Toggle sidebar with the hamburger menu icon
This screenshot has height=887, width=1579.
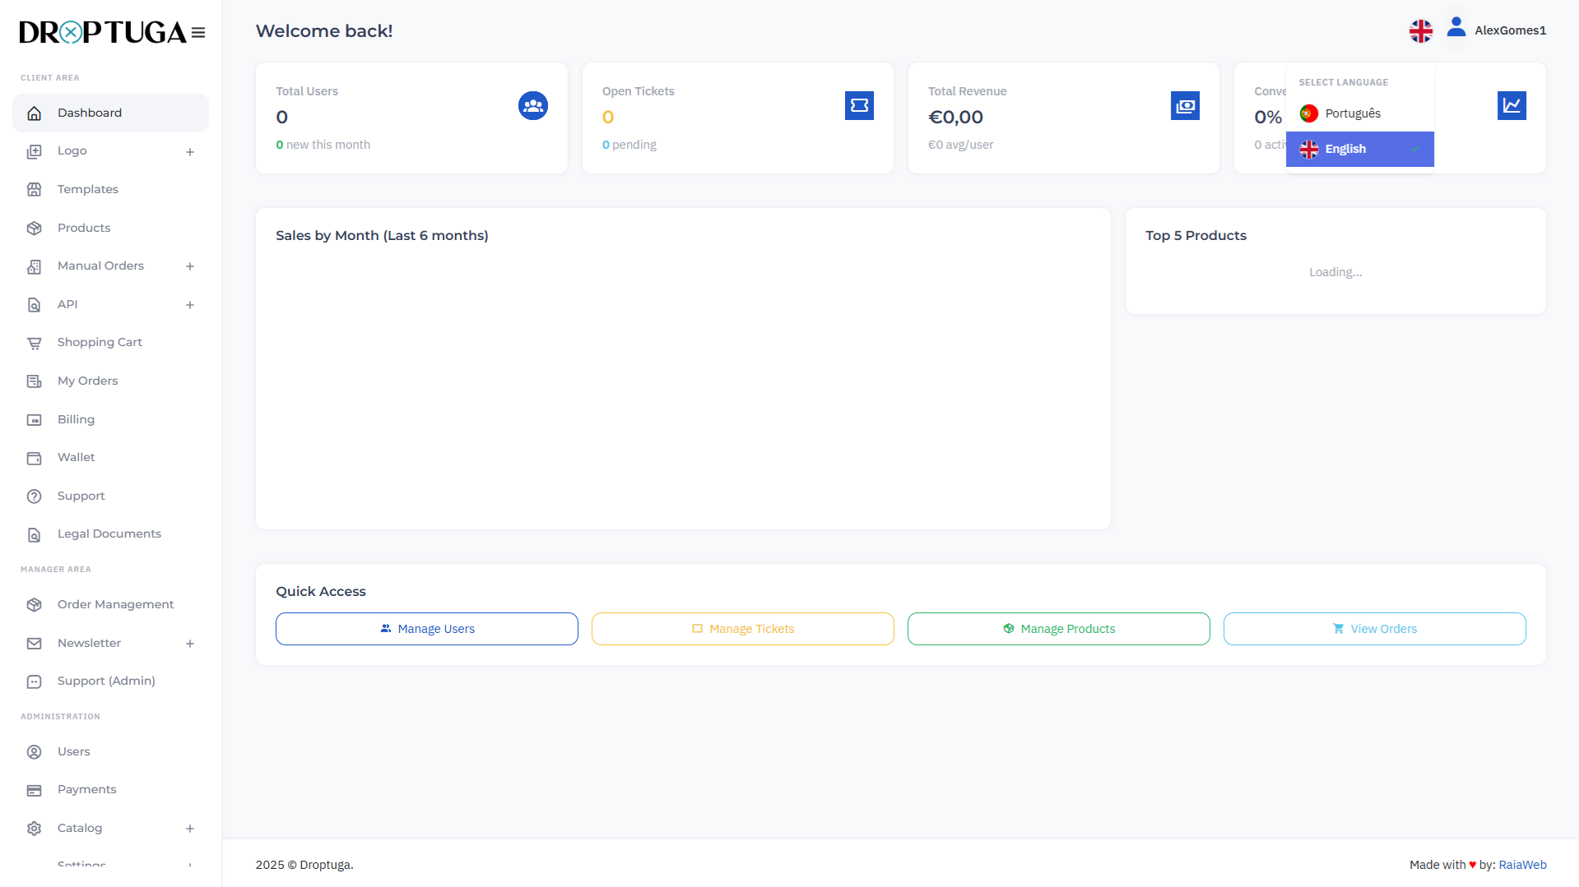pos(198,33)
